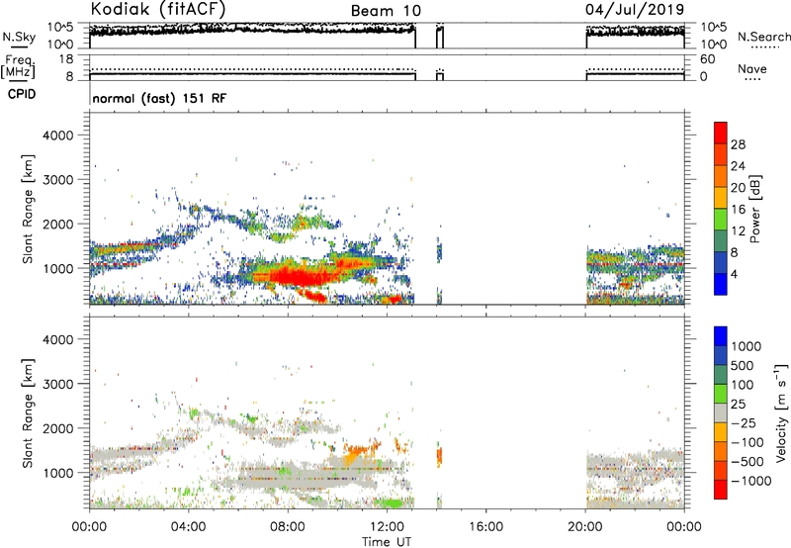Viewport: 791px width, 548px height.
Task: Click the '20:00' time axis tick
Action: pyautogui.click(x=585, y=527)
